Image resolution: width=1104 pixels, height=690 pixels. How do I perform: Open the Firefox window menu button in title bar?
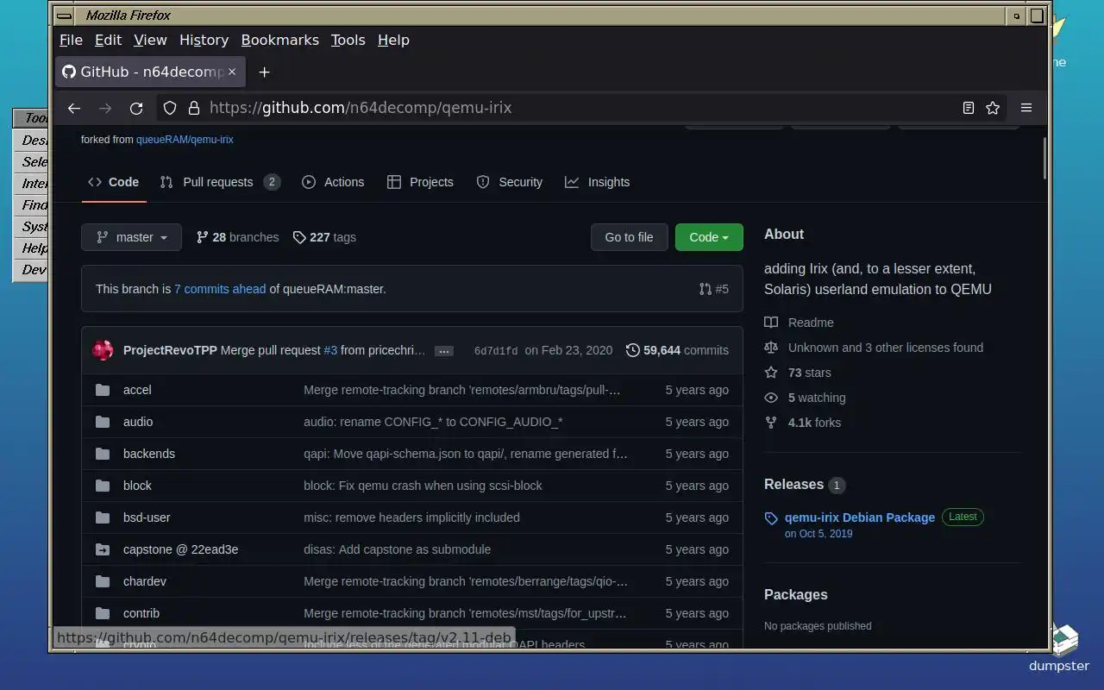(x=63, y=16)
